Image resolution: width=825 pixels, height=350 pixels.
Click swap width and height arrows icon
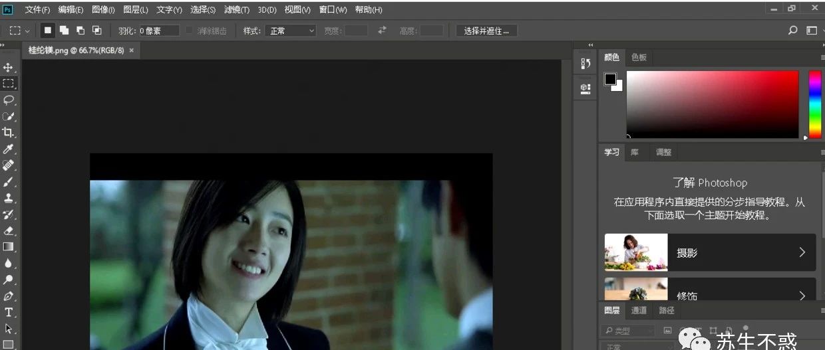[382, 31]
